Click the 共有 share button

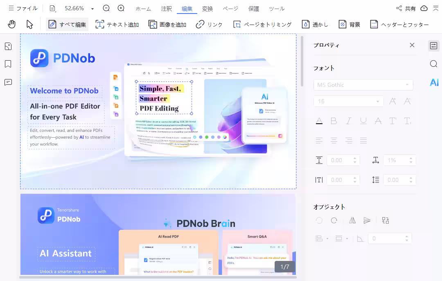[406, 9]
